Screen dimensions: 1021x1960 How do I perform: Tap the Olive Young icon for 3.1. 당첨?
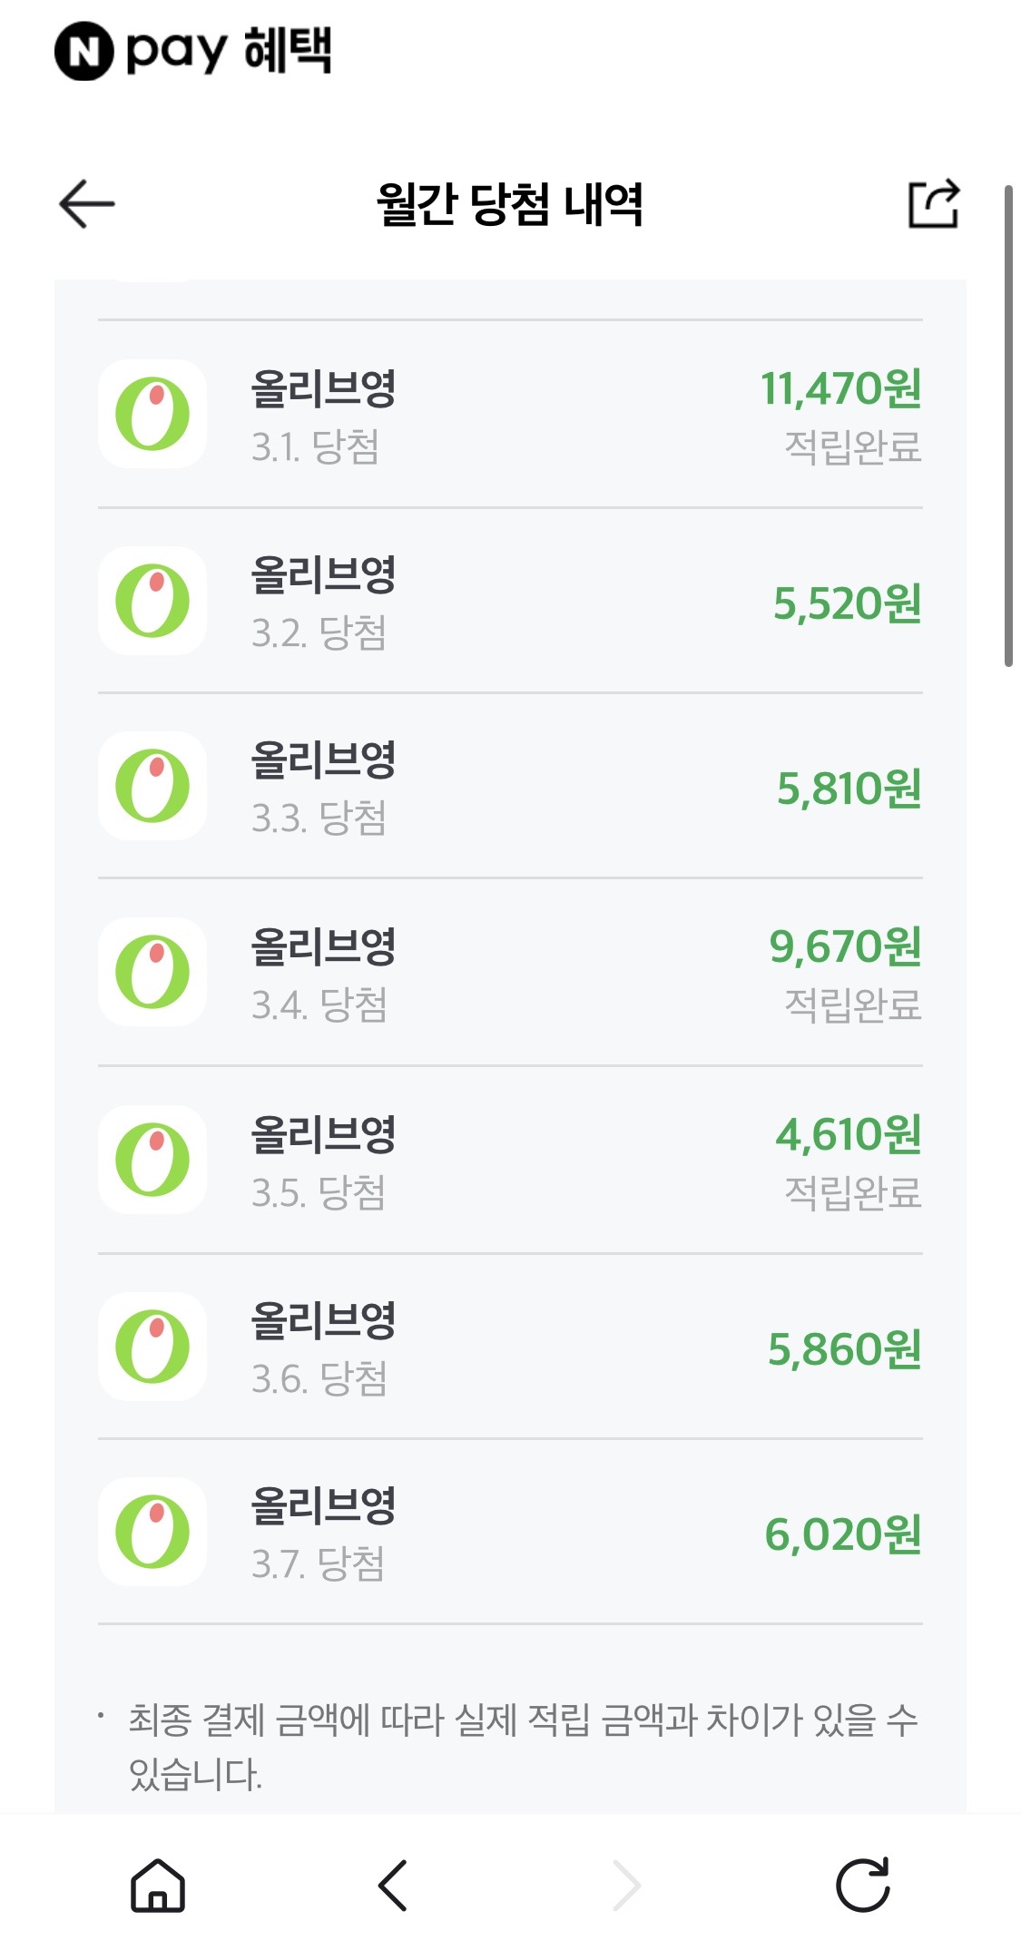pos(152,414)
